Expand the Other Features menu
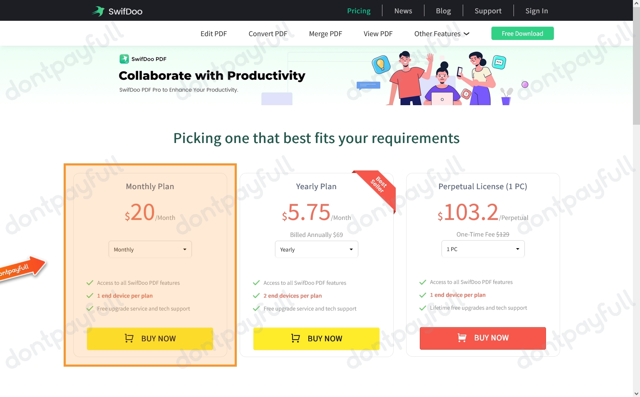The image size is (640, 397). pyautogui.click(x=442, y=33)
